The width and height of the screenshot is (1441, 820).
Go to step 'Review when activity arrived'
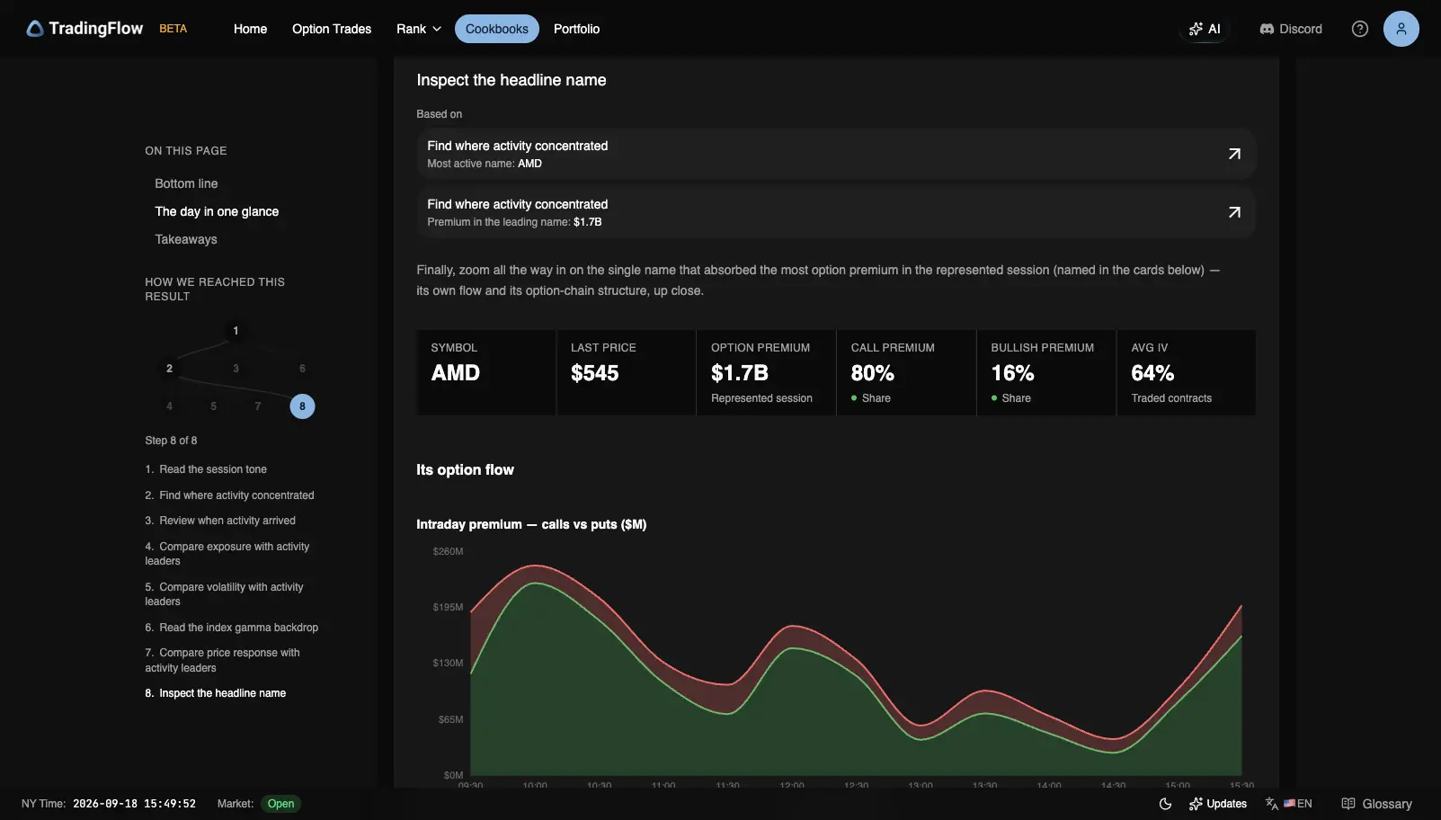click(220, 521)
